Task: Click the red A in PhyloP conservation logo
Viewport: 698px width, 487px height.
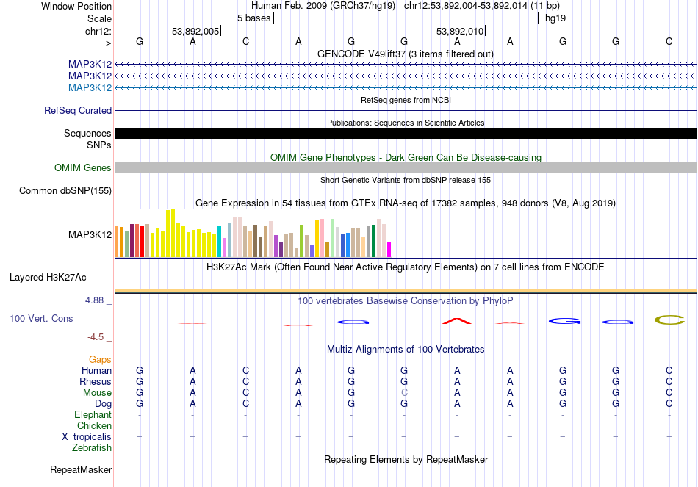Action: pyautogui.click(x=457, y=320)
